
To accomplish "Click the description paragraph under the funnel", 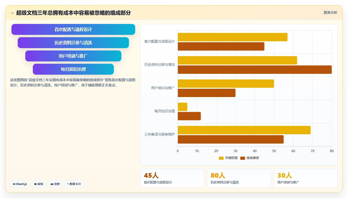I will tap(73, 82).
